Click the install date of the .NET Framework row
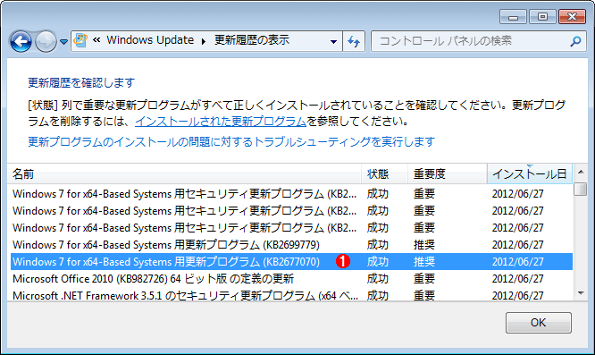Image resolution: width=595 pixels, height=355 pixels. 517,295
